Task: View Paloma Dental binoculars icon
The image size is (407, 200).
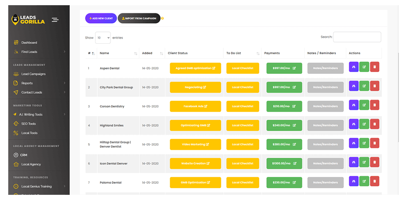Action: tap(353, 181)
